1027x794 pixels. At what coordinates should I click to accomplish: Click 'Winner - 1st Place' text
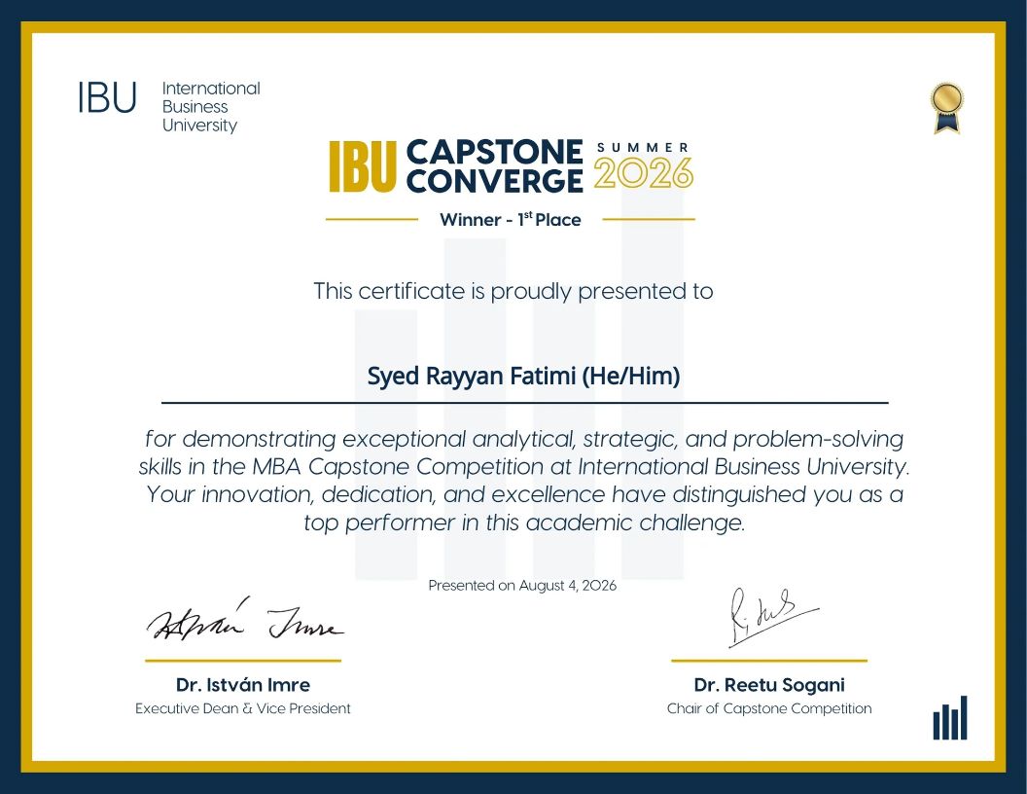click(511, 219)
